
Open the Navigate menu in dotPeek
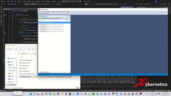(48, 12)
